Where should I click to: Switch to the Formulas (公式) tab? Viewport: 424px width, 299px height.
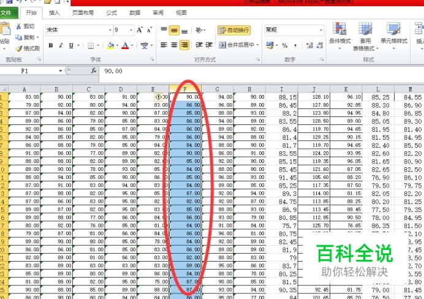click(112, 13)
